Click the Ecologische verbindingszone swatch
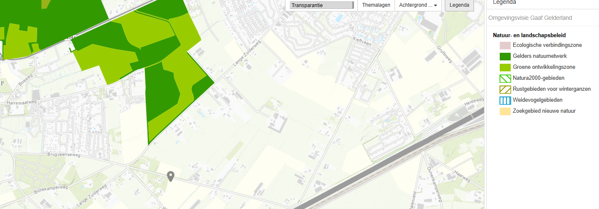 pyautogui.click(x=505, y=45)
